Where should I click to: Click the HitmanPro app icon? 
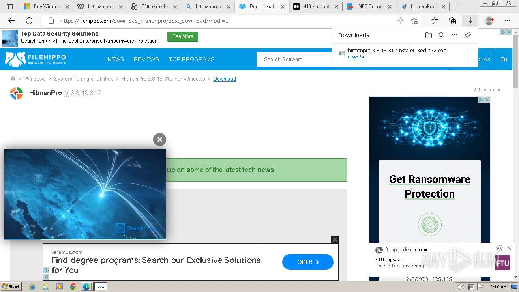point(16,93)
